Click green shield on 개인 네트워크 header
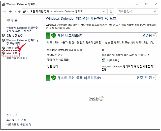161x131 pixels. pyautogui.click(x=54, y=36)
